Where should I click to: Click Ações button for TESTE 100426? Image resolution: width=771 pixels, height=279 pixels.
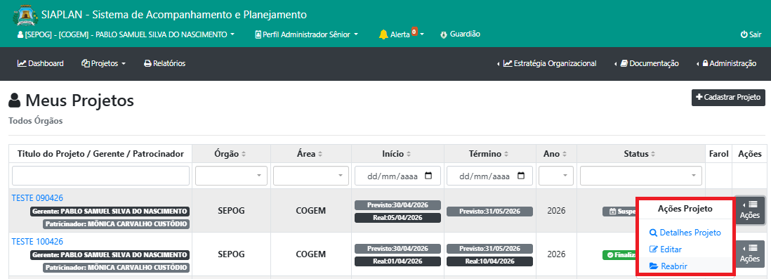[x=750, y=254]
